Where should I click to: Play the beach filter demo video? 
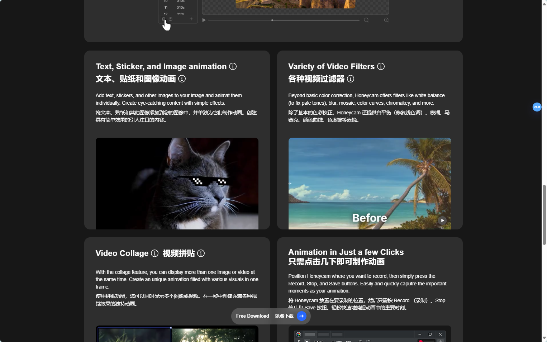(442, 220)
